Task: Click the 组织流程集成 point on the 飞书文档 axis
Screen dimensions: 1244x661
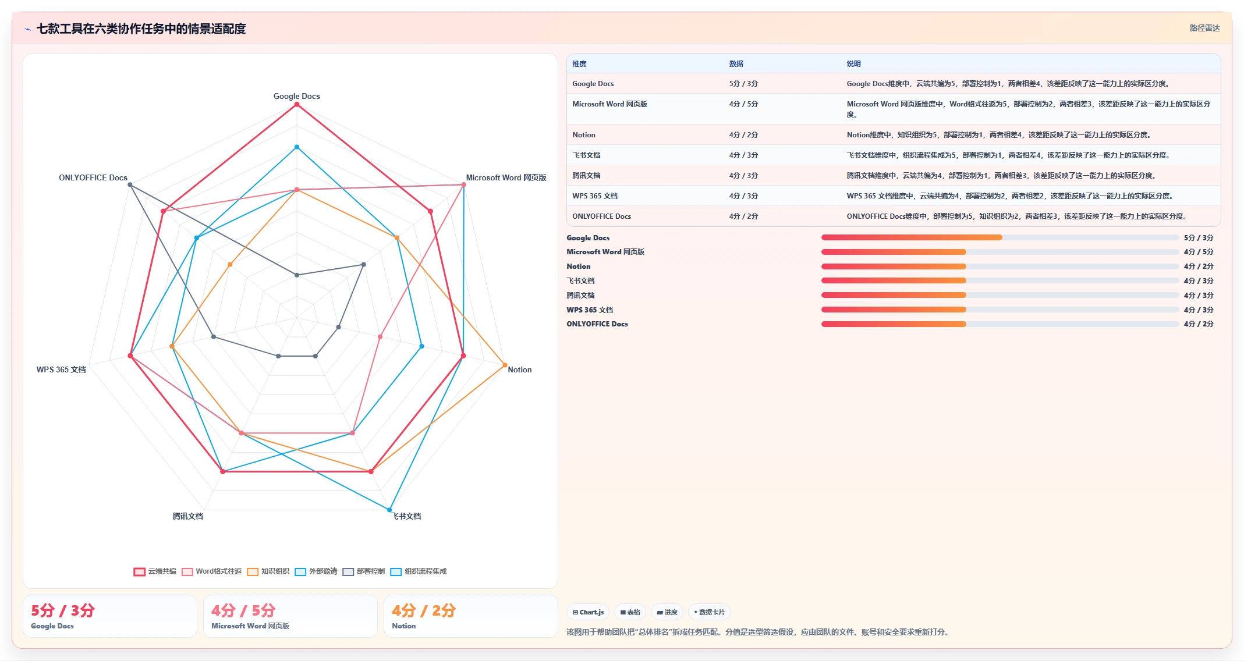Action: (389, 510)
